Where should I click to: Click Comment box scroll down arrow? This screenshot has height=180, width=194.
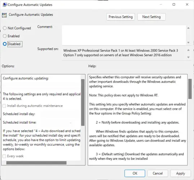[188, 42]
